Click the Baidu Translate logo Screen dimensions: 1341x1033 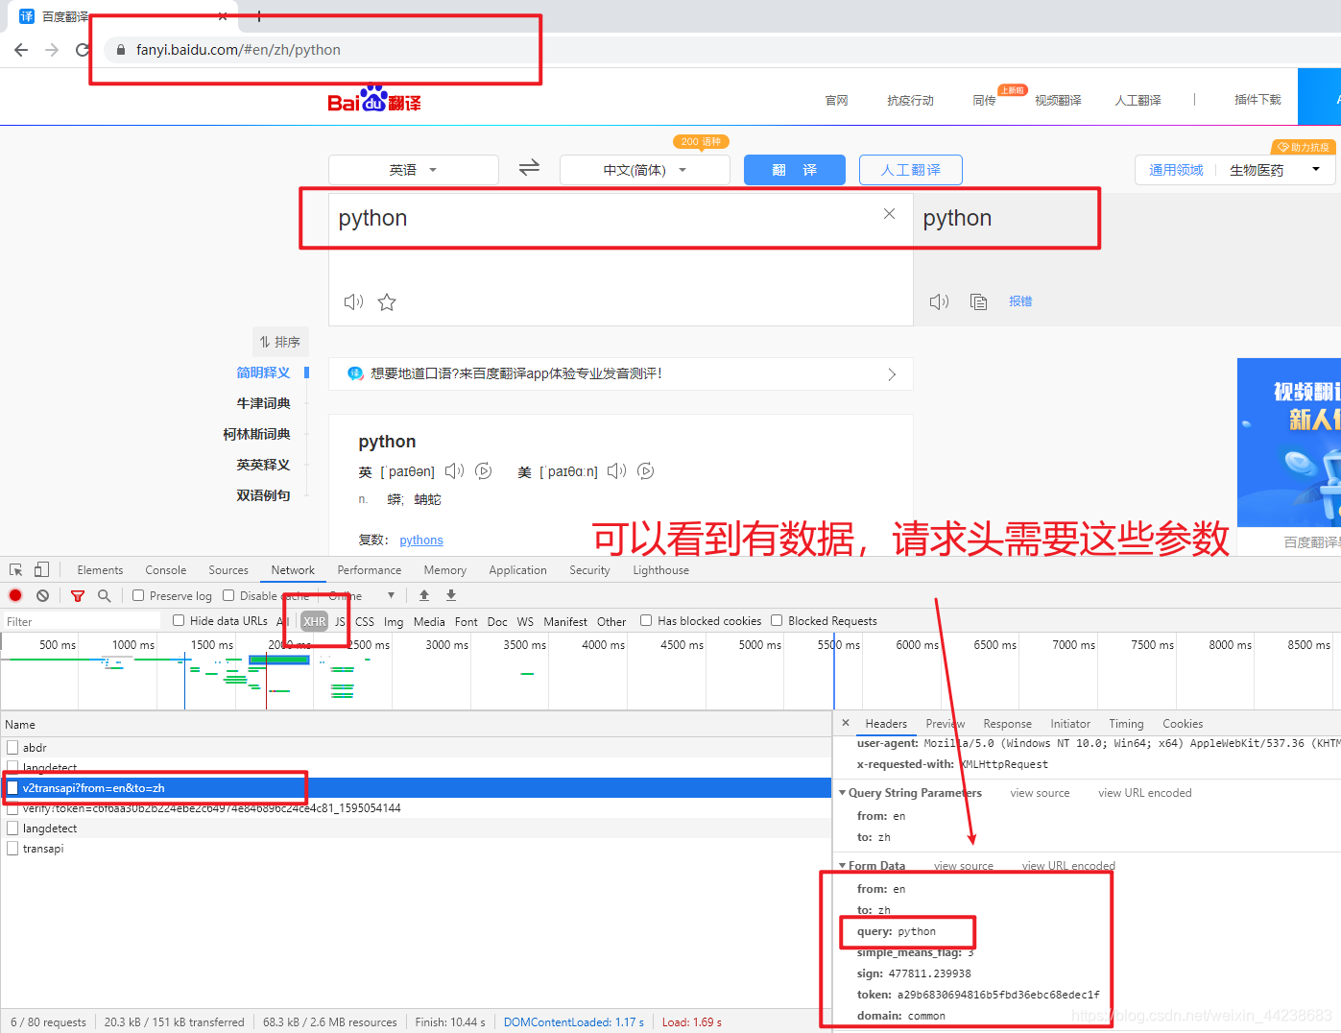tap(374, 99)
